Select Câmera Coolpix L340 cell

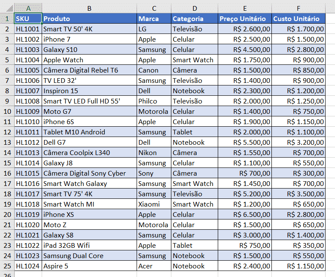tap(89, 152)
